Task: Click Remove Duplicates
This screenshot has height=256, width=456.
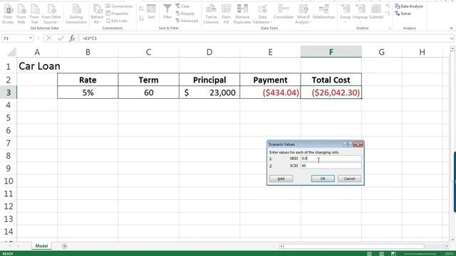Action: 242,14
